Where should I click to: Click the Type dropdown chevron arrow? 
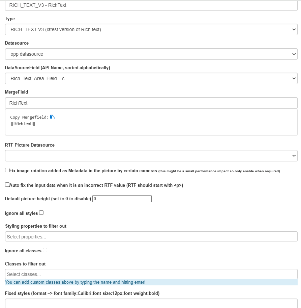tap(294, 29)
